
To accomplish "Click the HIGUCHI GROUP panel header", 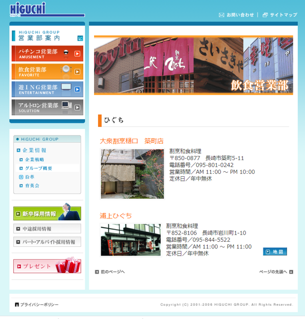I will click(47, 139).
